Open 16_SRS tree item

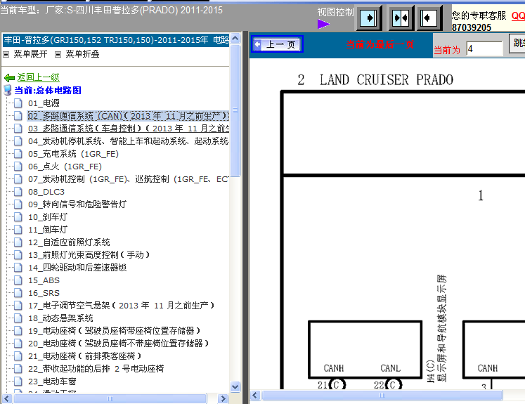click(44, 293)
